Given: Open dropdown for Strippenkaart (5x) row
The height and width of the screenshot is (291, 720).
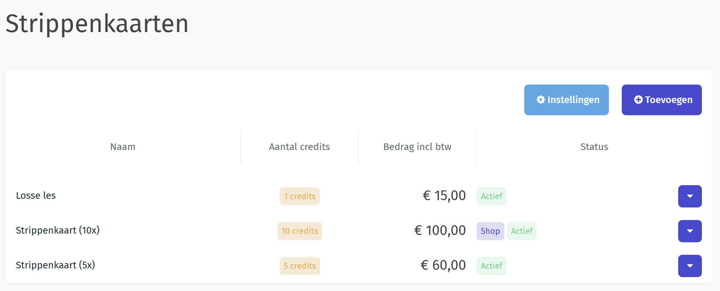Looking at the screenshot, I should click(690, 266).
